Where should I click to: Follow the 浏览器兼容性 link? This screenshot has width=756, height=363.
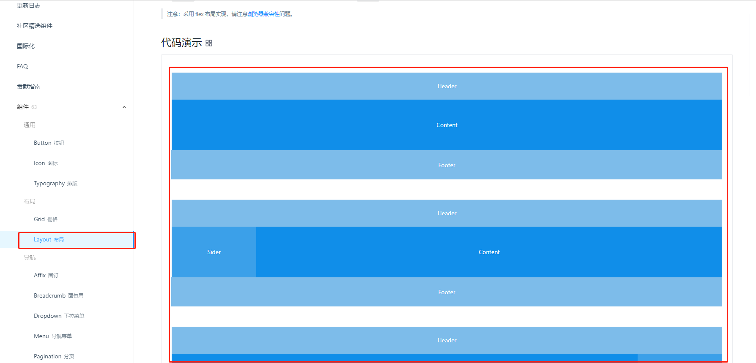(264, 14)
